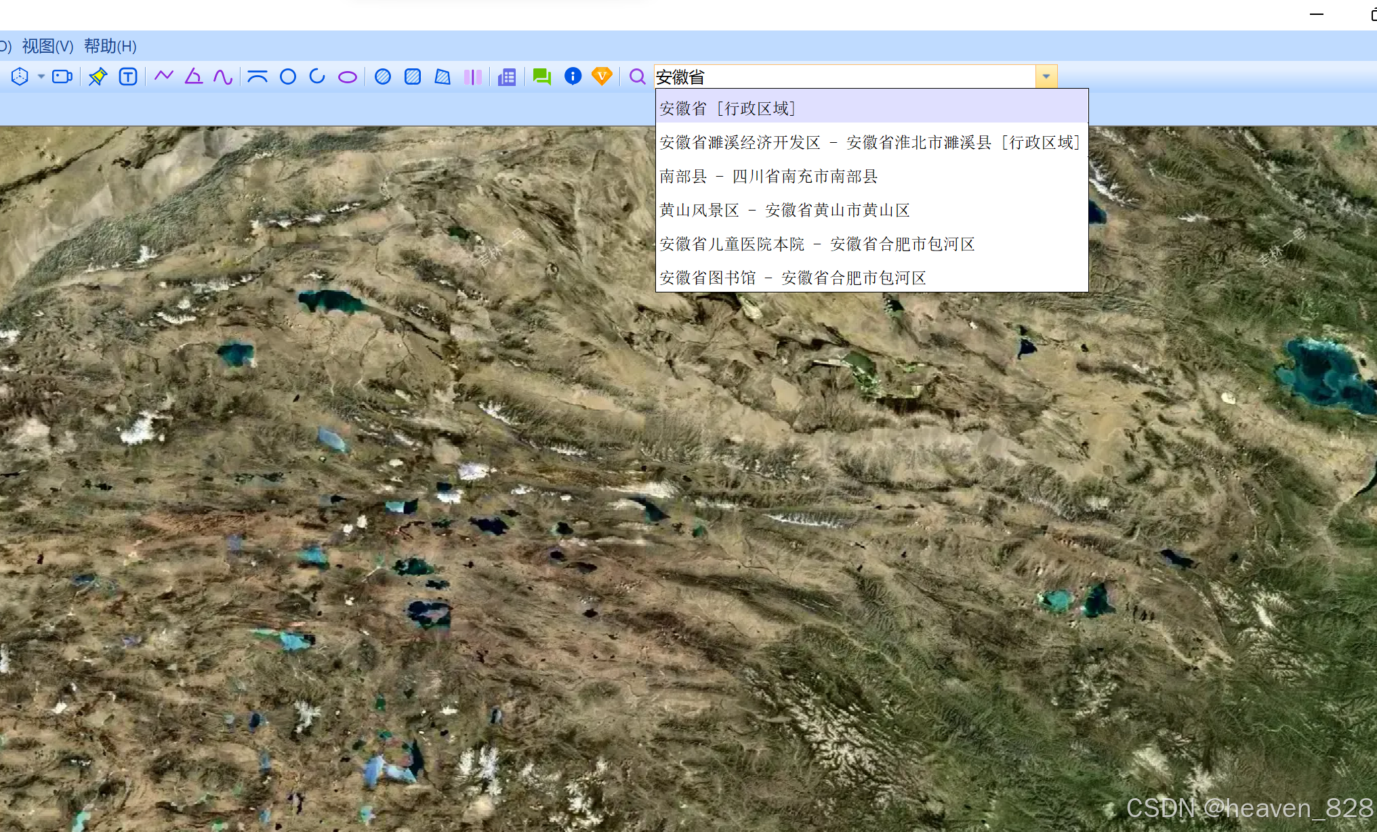Expand the search box dropdown arrow
The image size is (1377, 832).
[x=1046, y=76]
